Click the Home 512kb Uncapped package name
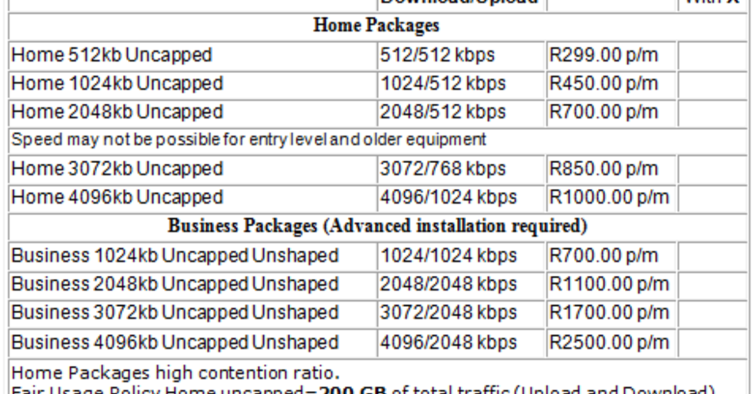This screenshot has width=752, height=394. pos(112,55)
